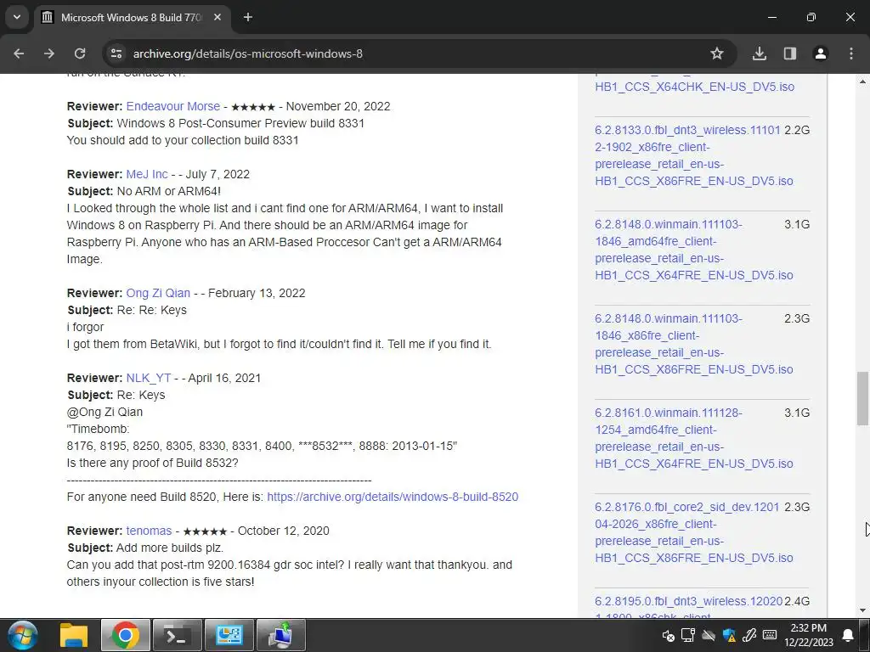Open notifications bell in the taskbar
The height and width of the screenshot is (652, 870).
pyautogui.click(x=849, y=635)
